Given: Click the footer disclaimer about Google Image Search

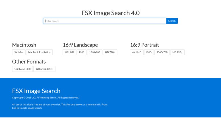Looking at the screenshot, I should [x=60, y=106].
